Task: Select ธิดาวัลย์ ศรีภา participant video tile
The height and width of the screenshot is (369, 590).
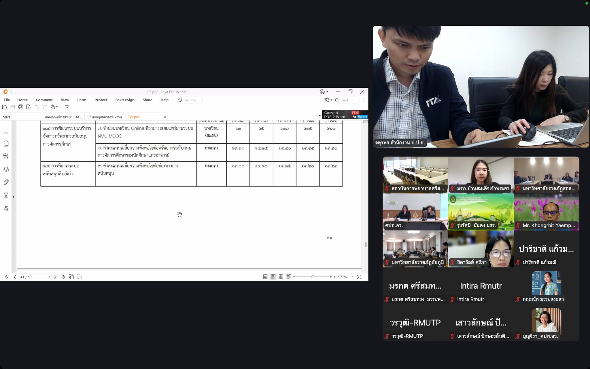Action: click(481, 249)
